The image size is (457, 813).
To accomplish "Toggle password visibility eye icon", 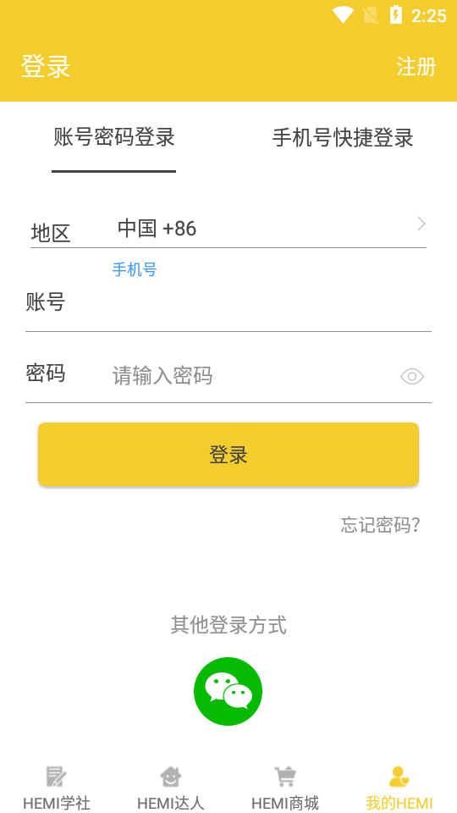I will 412,376.
